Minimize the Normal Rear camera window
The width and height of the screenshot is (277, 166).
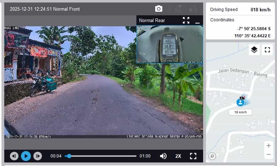(x=197, y=21)
